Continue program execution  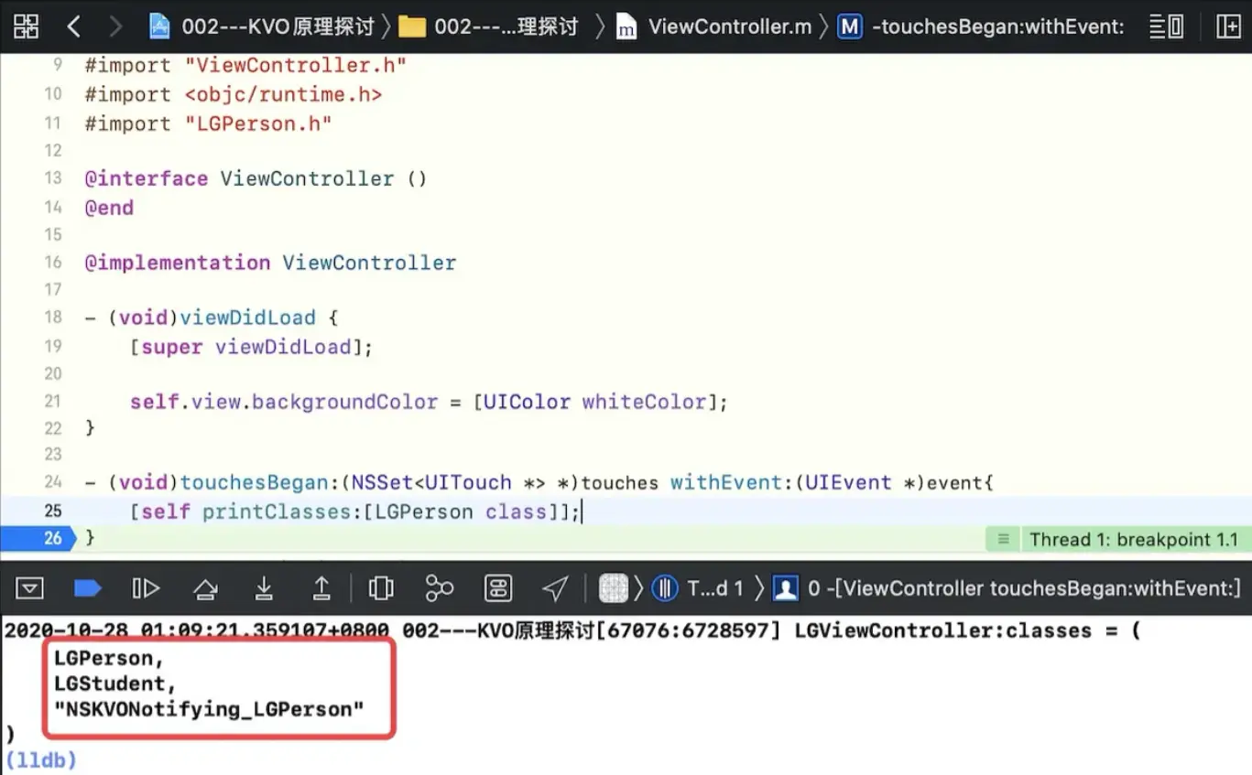(146, 587)
